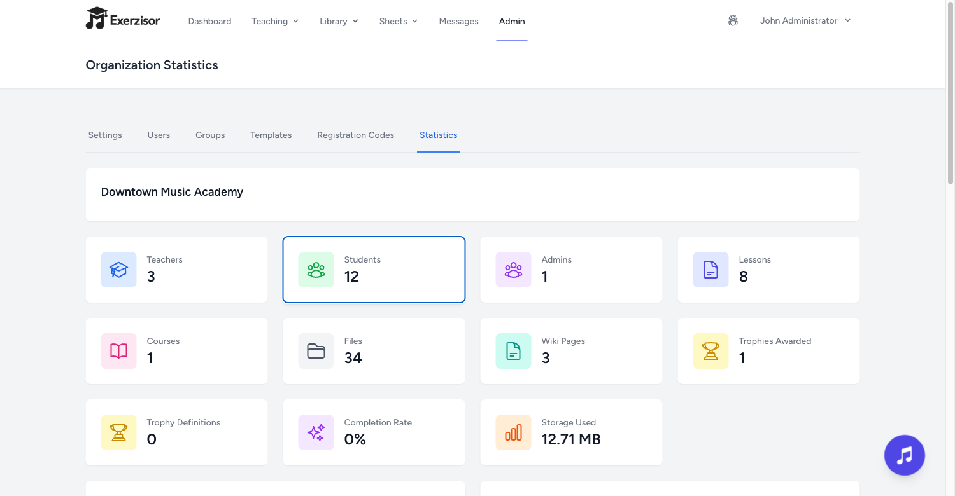Select the Admin nav item
Image resolution: width=955 pixels, height=496 pixels.
pos(512,21)
